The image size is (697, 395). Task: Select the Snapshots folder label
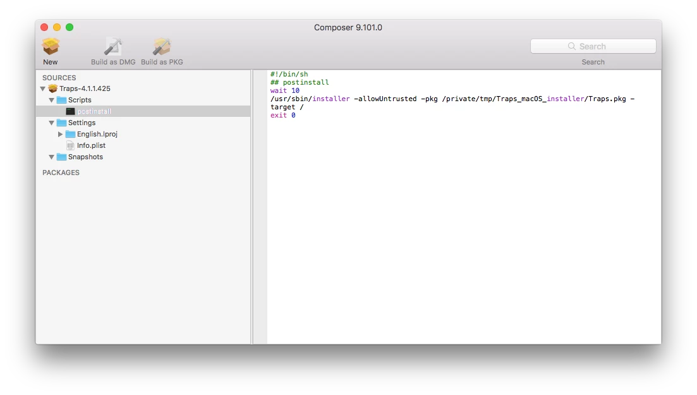coord(85,157)
